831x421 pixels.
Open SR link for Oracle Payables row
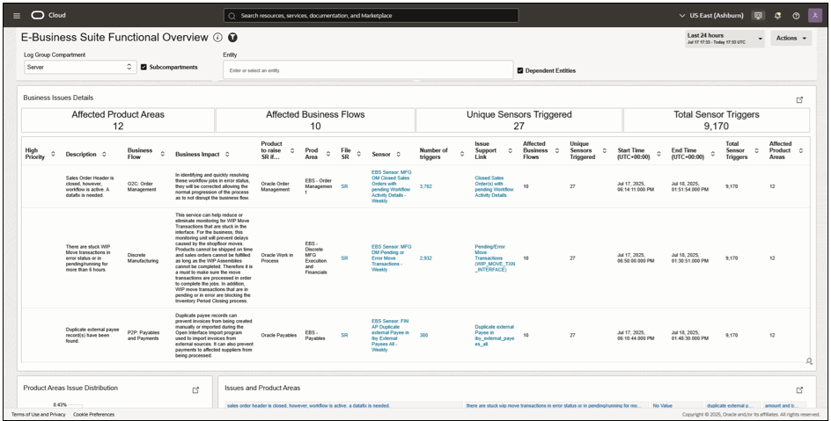coord(344,336)
